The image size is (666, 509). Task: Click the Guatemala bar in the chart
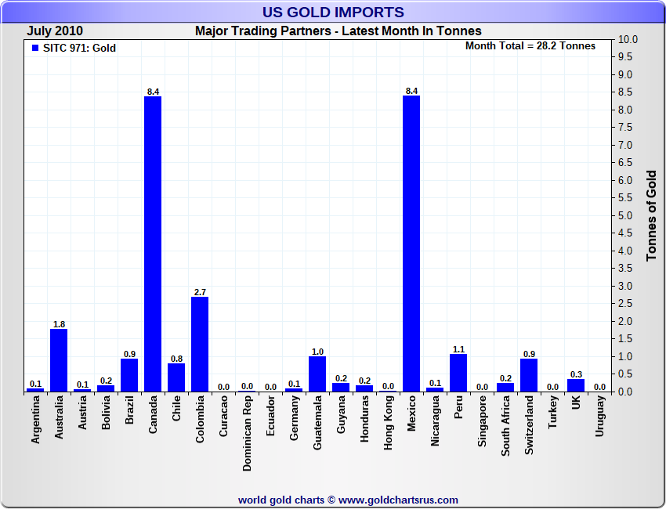pyautogui.click(x=317, y=374)
